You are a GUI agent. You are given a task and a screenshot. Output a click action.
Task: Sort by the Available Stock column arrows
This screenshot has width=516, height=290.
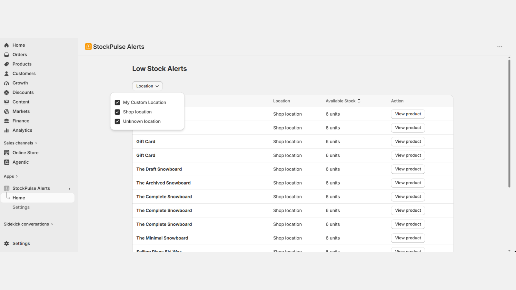coord(359,101)
